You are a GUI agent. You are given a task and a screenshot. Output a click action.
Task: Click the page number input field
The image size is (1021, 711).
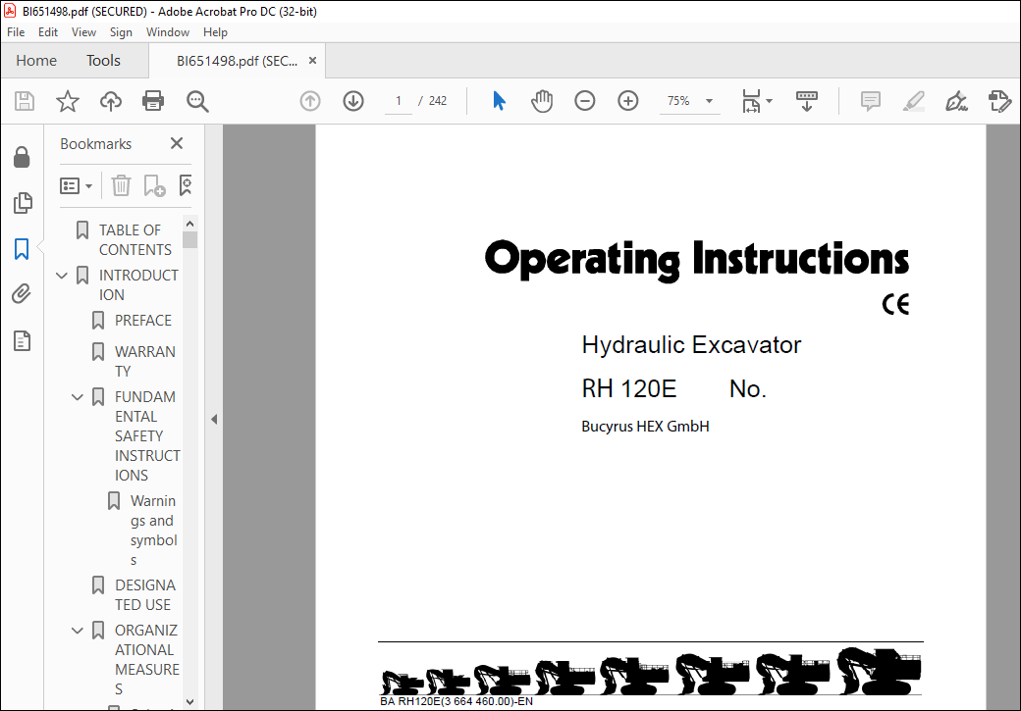coord(399,101)
